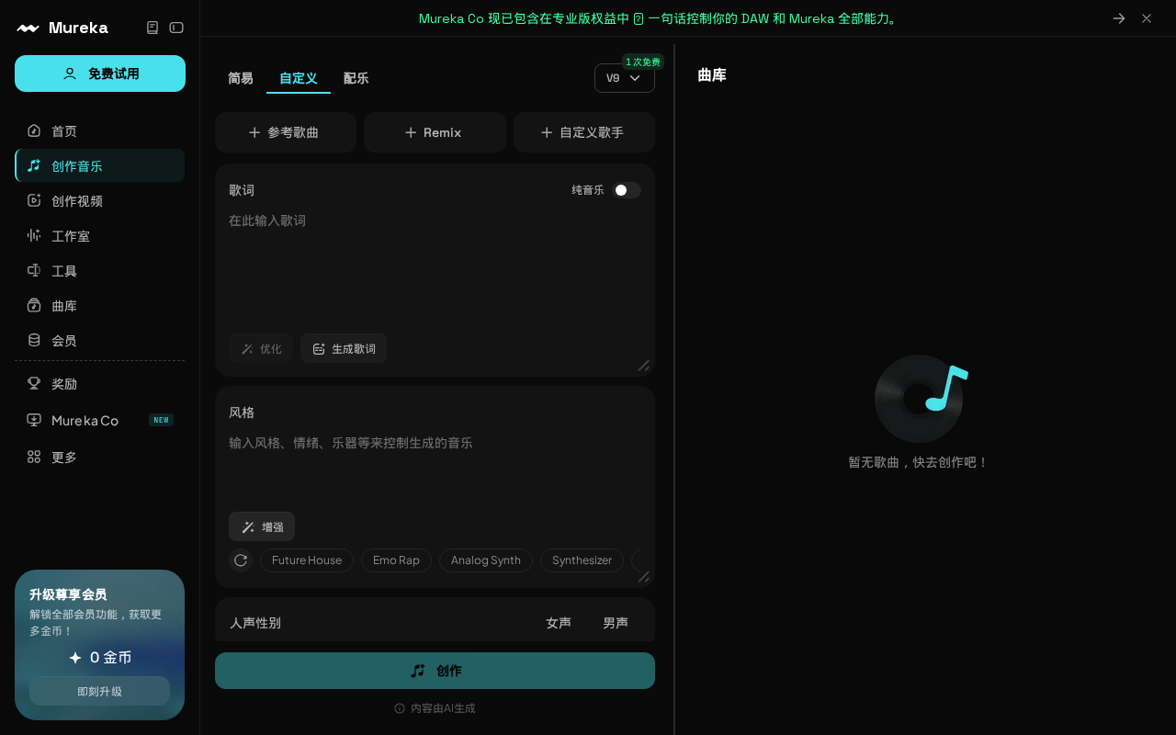Click the banner forward arrow icon

click(1119, 18)
